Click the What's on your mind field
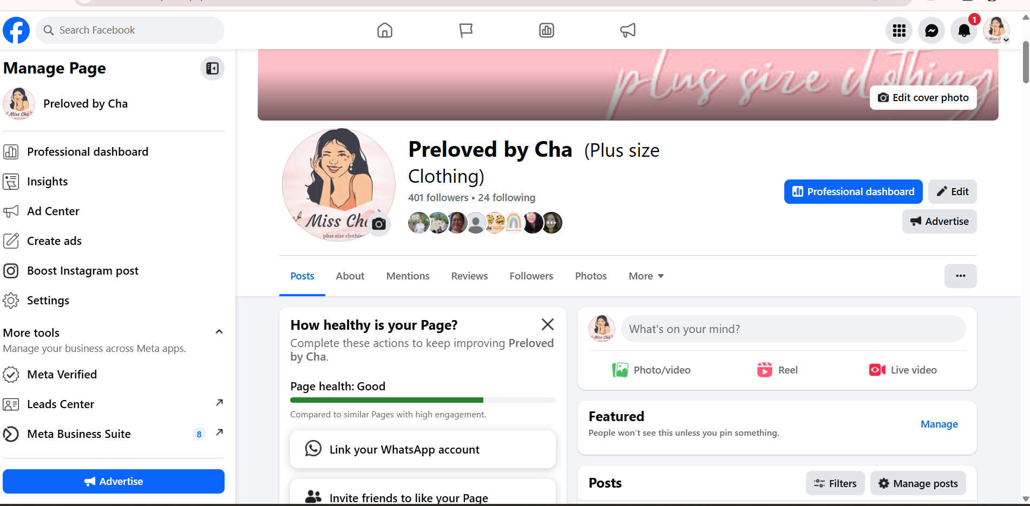 [x=793, y=329]
